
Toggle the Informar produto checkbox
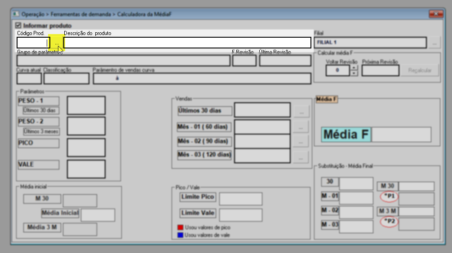coord(18,25)
